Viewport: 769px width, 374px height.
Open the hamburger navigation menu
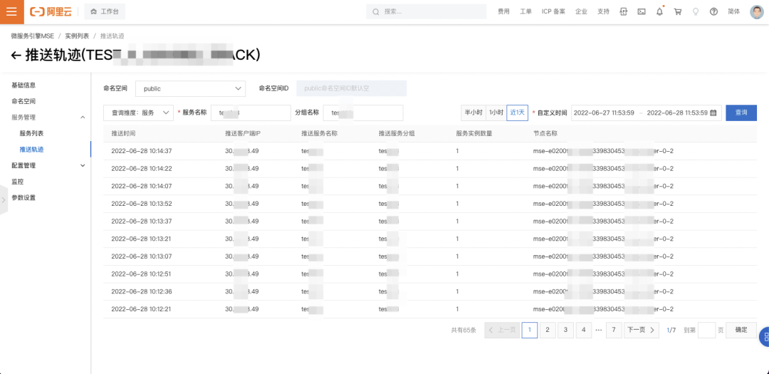(12, 12)
